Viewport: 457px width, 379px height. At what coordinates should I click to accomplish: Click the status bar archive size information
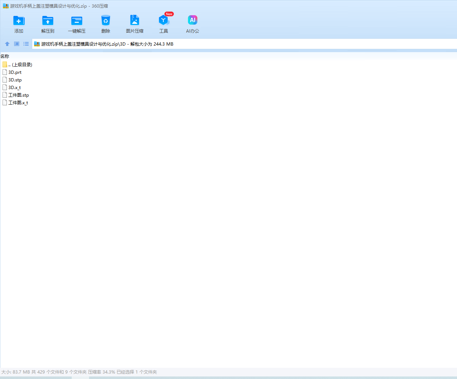tap(79, 372)
